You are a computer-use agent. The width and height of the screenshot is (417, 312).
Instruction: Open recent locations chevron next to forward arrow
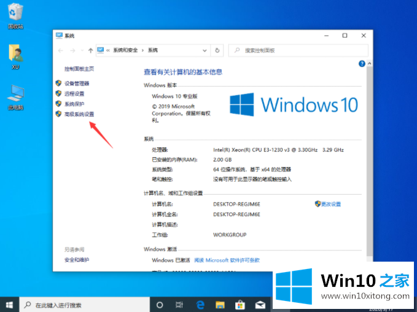(x=82, y=50)
